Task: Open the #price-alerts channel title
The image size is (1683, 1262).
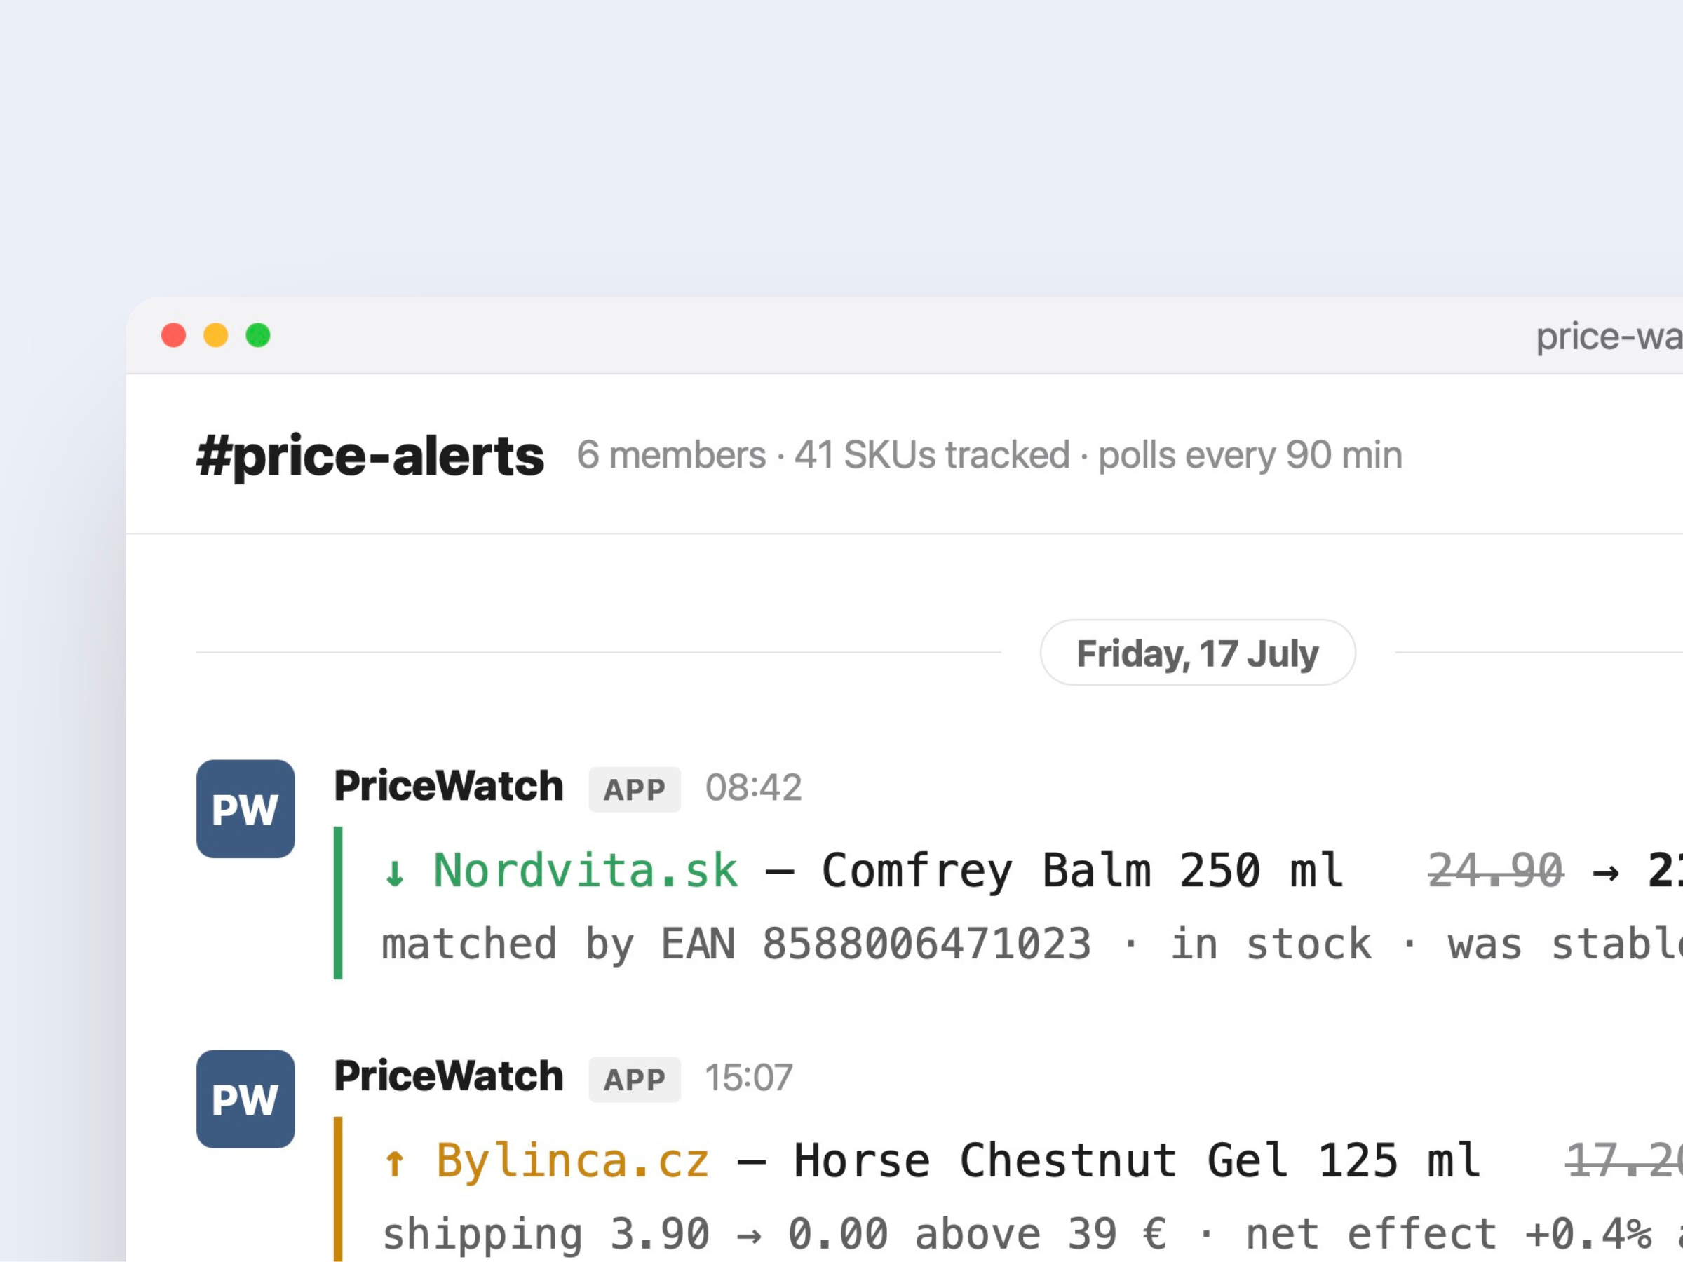Action: click(x=370, y=456)
